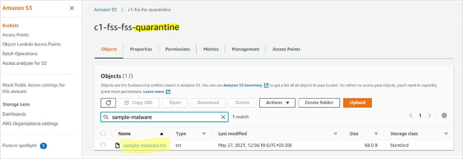Sort by Size column

tap(376, 134)
